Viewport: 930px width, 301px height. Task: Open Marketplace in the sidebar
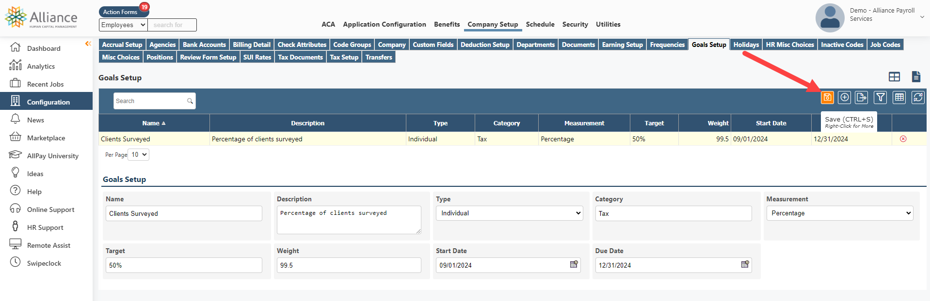tap(46, 138)
